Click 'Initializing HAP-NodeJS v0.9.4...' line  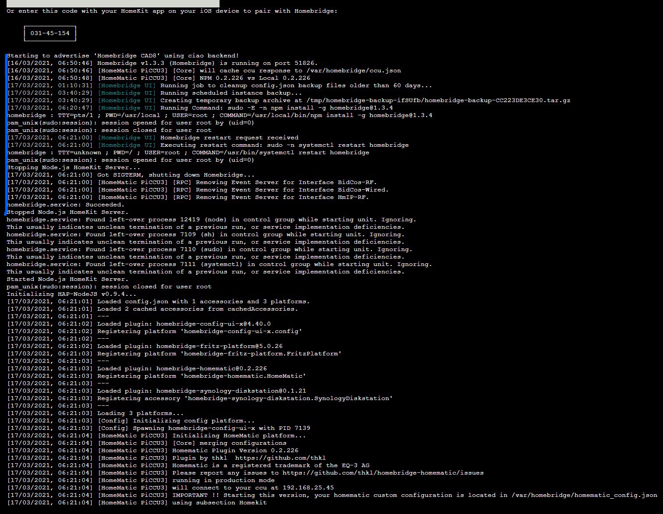click(x=71, y=294)
